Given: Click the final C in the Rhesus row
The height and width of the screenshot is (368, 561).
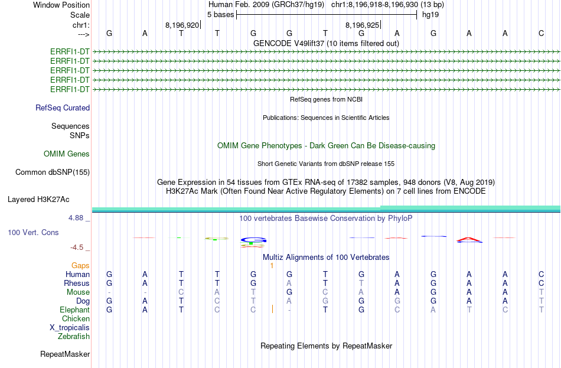Looking at the screenshot, I should coord(542,284).
